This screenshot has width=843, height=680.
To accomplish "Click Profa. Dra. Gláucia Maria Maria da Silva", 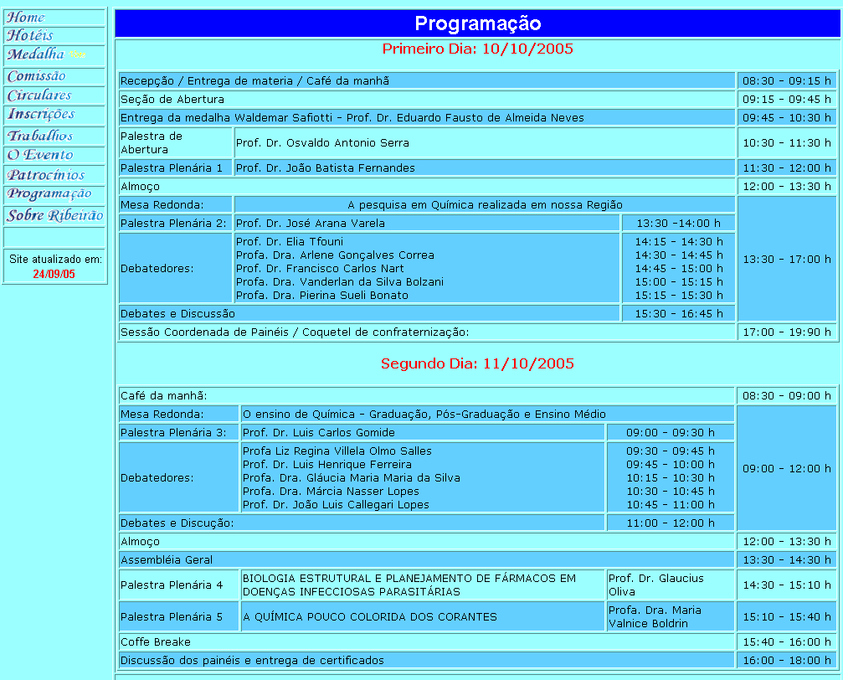I will click(x=351, y=477).
